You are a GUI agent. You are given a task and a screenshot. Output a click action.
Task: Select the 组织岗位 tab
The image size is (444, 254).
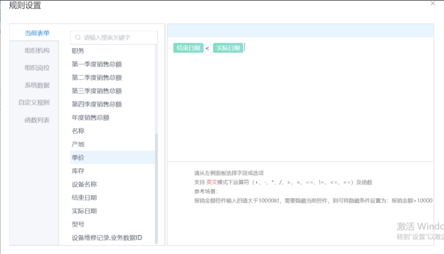pos(37,68)
